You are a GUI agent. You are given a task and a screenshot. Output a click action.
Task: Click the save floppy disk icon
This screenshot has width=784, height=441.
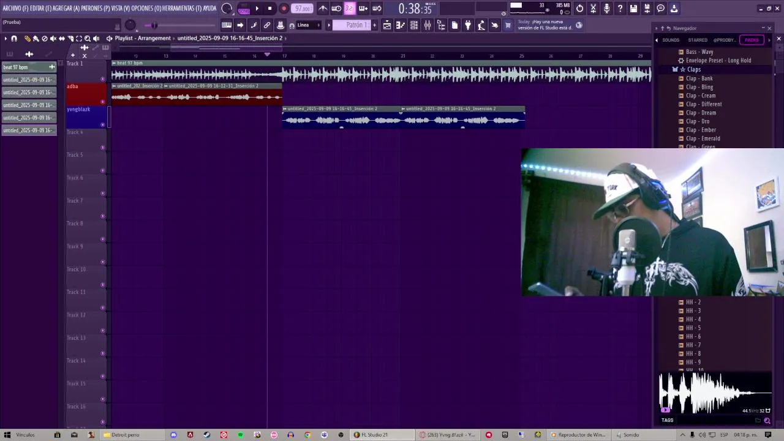634,9
